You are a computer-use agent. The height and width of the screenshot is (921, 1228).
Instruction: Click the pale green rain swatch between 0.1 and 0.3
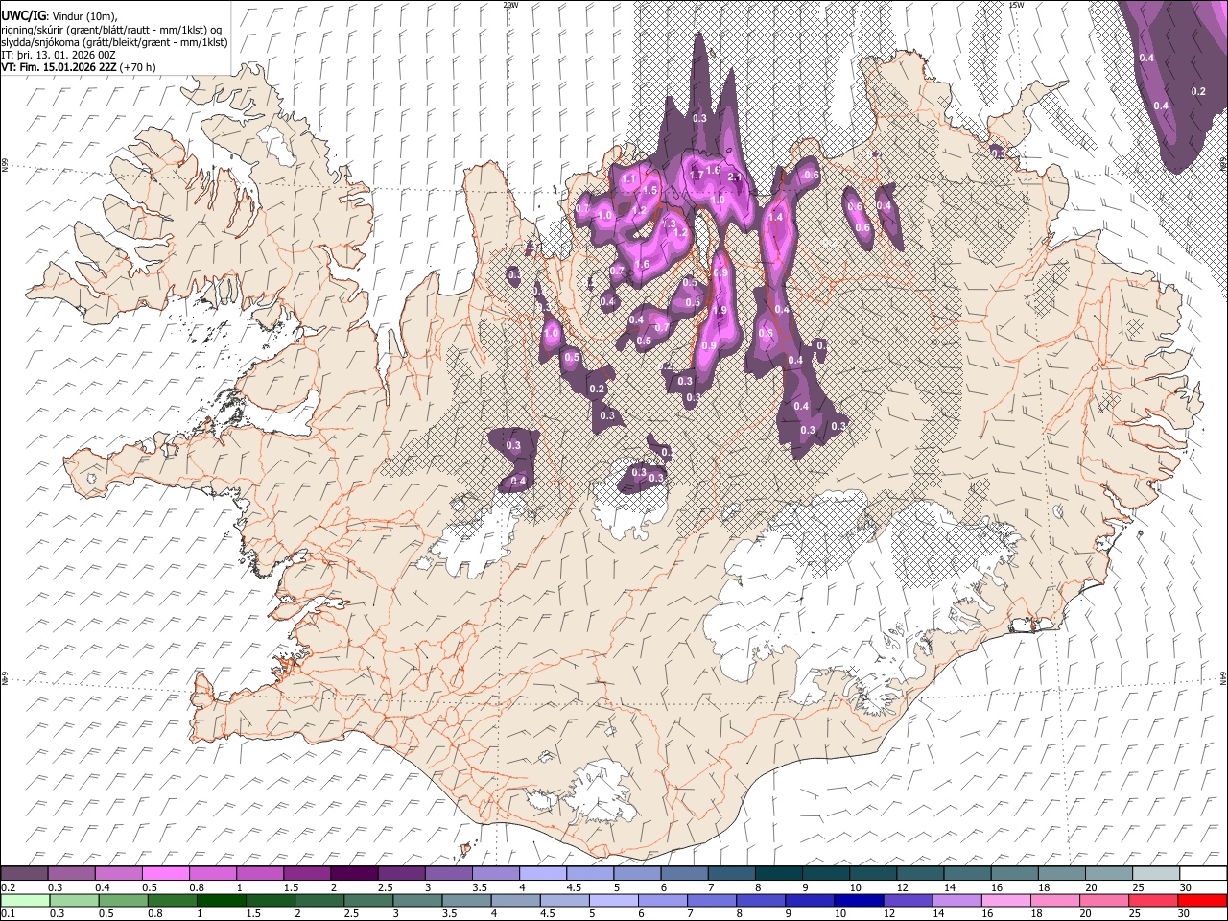coord(24,900)
